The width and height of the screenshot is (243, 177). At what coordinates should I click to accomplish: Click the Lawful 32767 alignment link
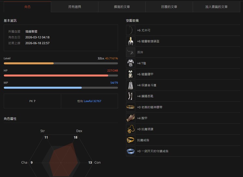pyautogui.click(x=93, y=101)
